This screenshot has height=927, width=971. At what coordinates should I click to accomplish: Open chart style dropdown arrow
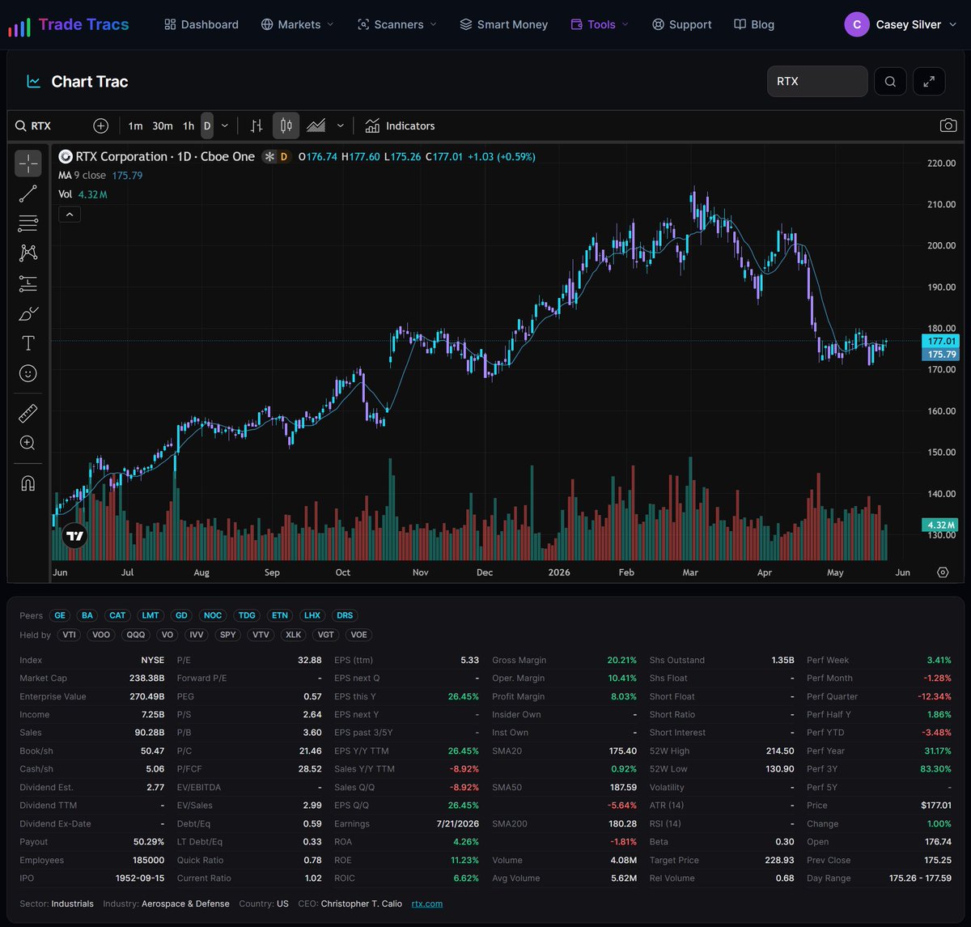(341, 125)
